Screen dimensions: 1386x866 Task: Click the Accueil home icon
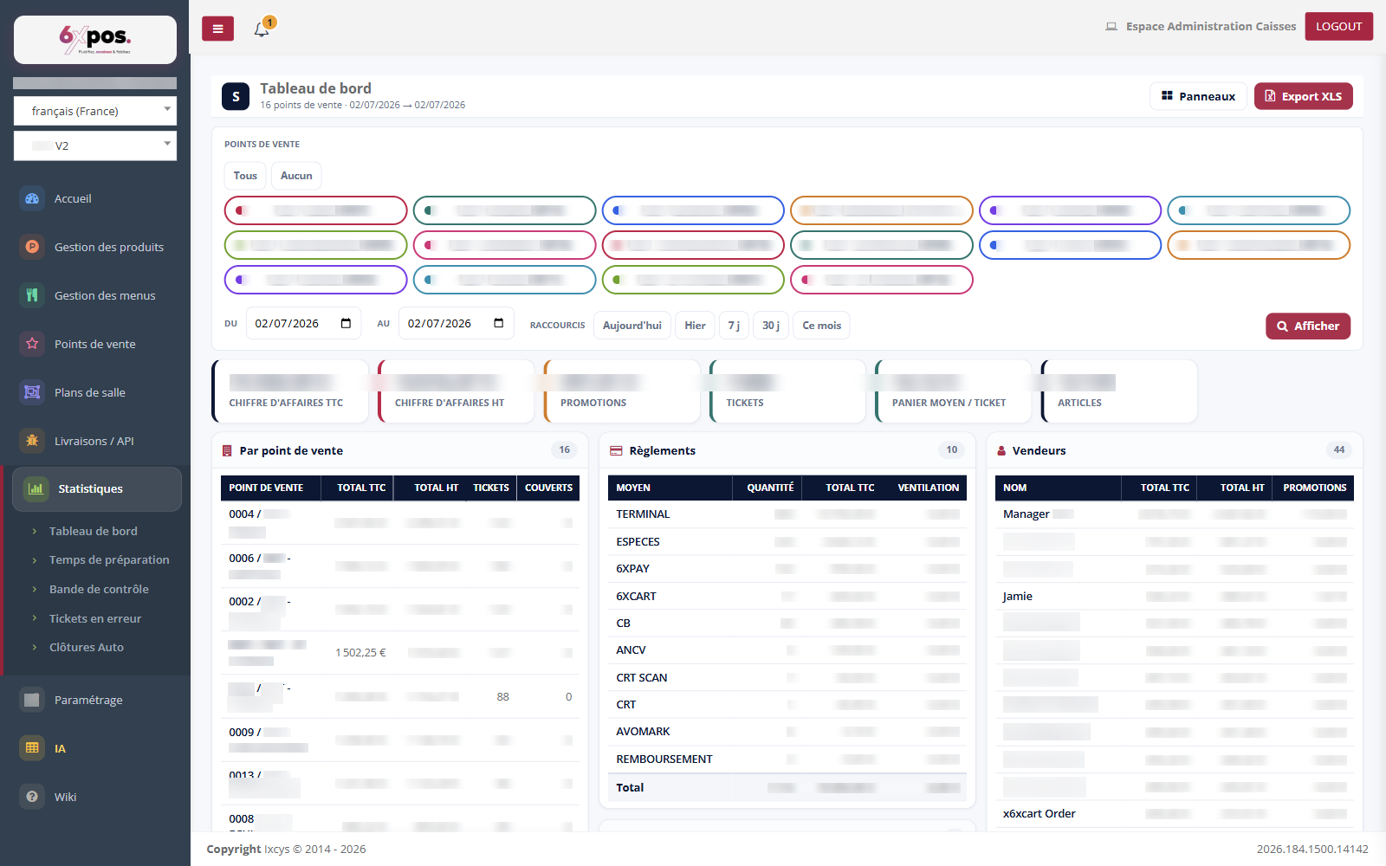(x=32, y=198)
